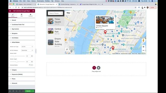The height and width of the screenshot is (93, 166).
Task: Click the red marker near Radio City
Action: [x=105, y=32]
